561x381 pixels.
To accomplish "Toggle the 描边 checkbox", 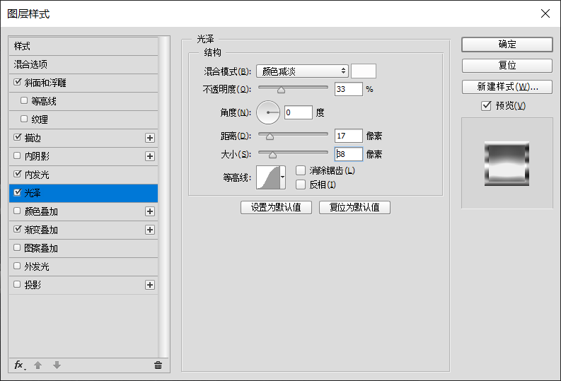I will click(17, 137).
